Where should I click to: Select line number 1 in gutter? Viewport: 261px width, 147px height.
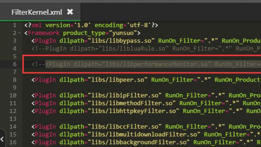(x=15, y=25)
